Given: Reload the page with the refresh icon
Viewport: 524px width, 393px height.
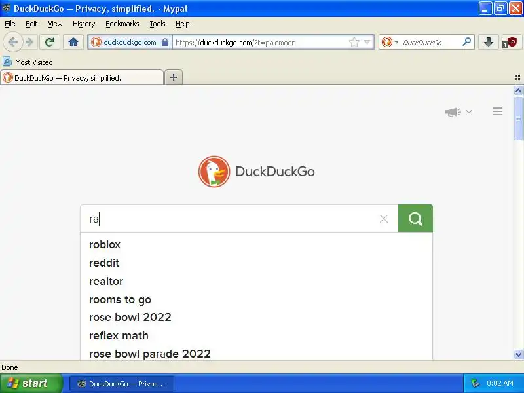Looking at the screenshot, I should (50, 42).
